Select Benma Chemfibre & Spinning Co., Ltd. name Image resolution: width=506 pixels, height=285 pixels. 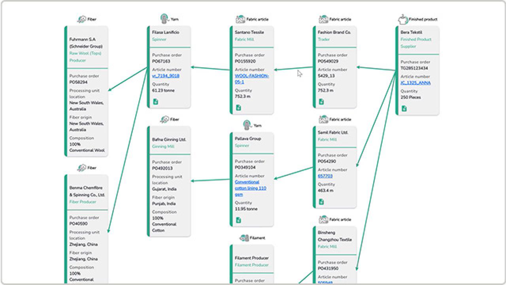coord(87,191)
